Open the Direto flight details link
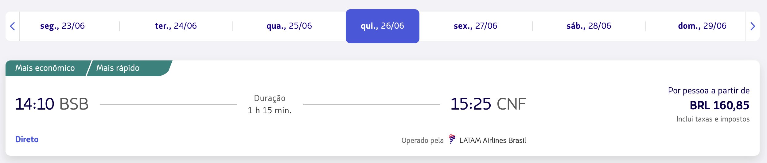The width and height of the screenshot is (767, 163). click(27, 139)
